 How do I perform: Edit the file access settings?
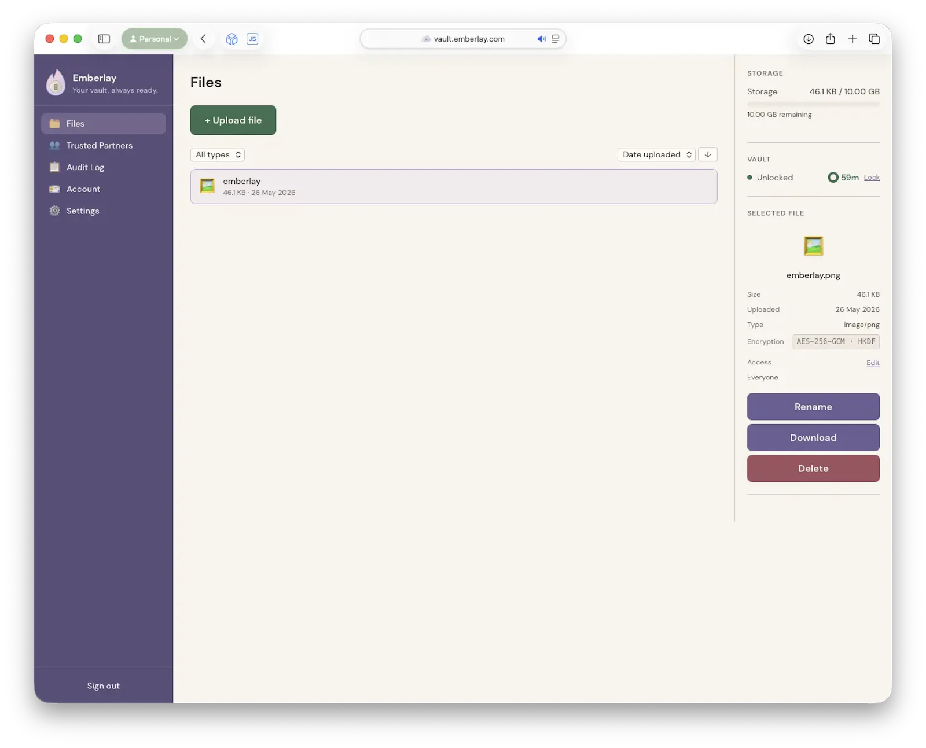point(872,363)
